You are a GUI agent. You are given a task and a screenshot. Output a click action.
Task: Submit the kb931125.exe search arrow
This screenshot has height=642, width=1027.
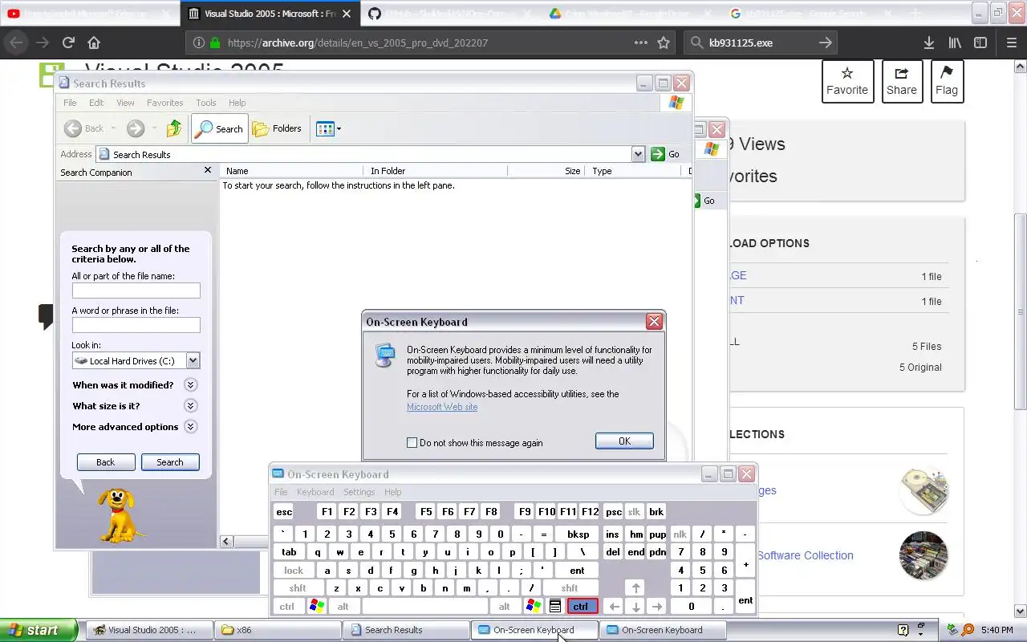pos(826,43)
